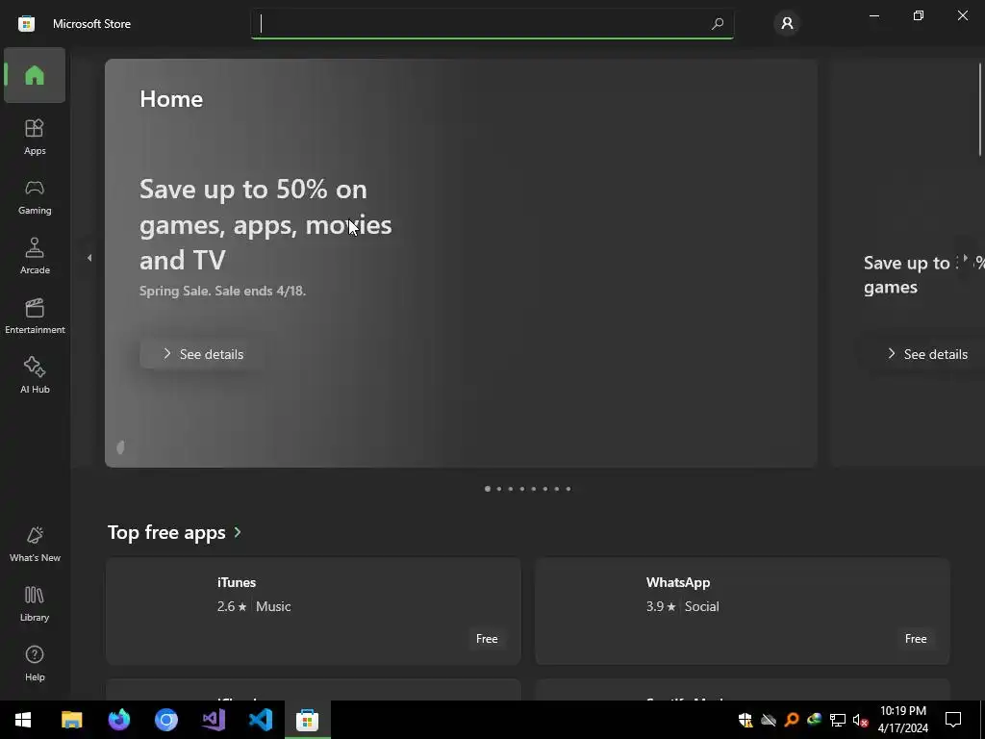Click the taskbar clock showing 10:19 PM
The height and width of the screenshot is (739, 985).
(902, 720)
